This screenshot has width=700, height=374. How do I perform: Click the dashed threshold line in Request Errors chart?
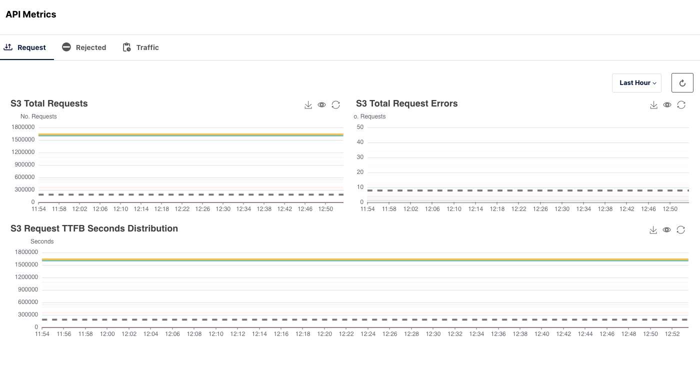528,190
